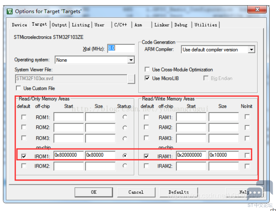Toggle default checkbox for IRAM1
This screenshot has width=276, height=211.
[146, 156]
